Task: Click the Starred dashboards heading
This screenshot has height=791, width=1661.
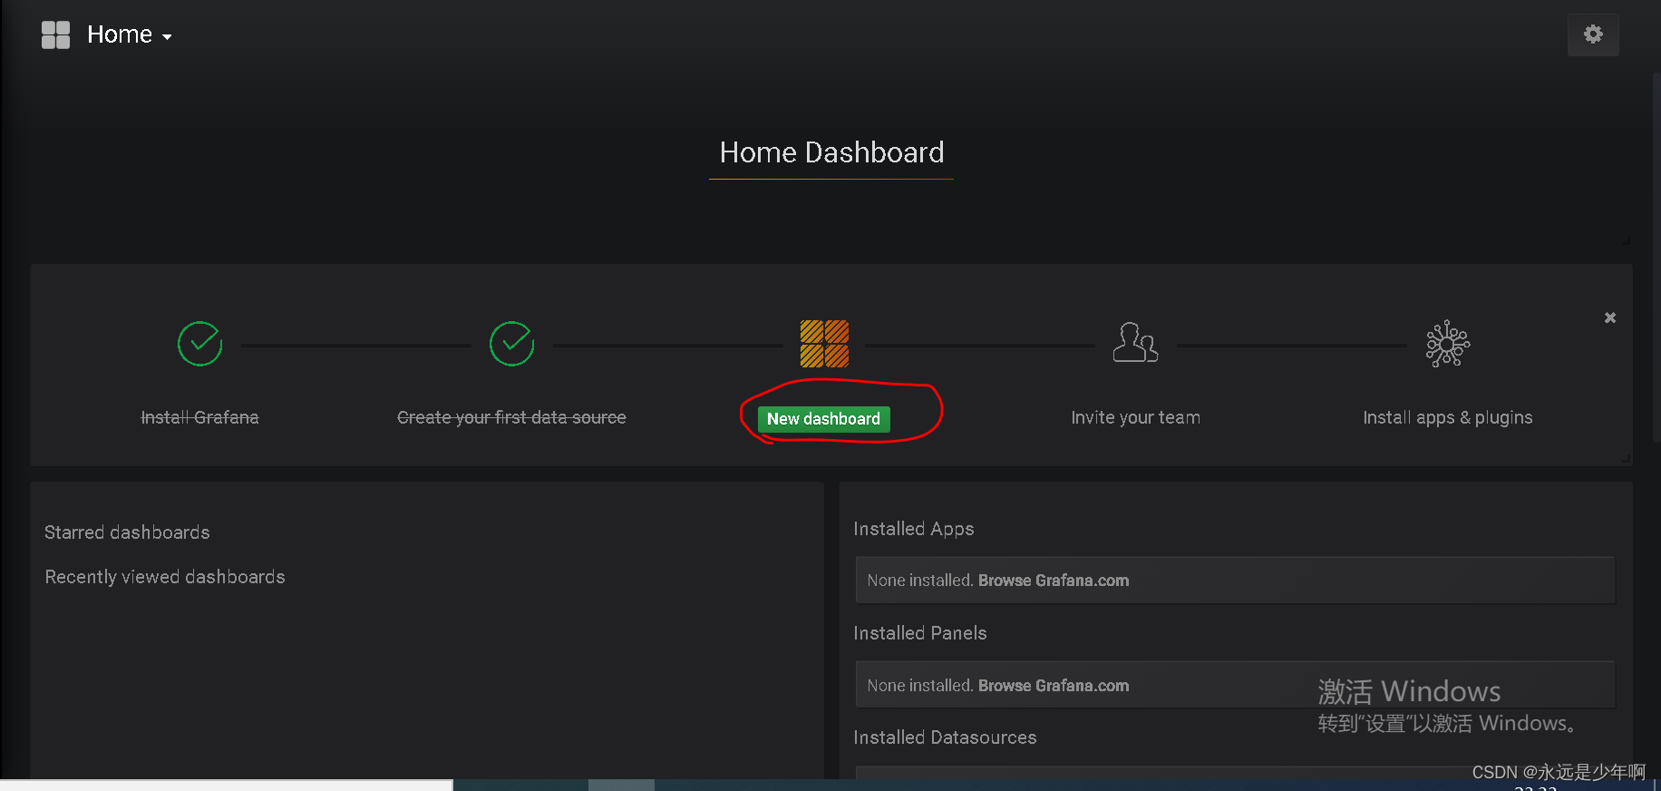Action: [x=127, y=532]
